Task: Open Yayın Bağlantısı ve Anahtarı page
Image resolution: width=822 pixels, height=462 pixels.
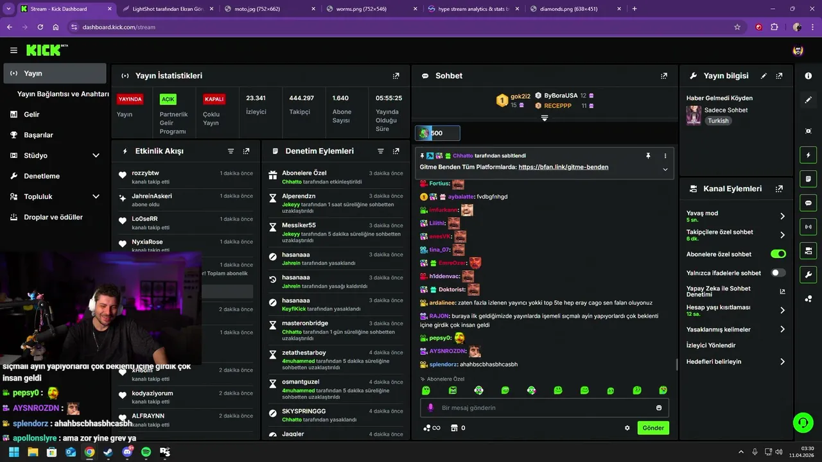Action: (x=63, y=94)
